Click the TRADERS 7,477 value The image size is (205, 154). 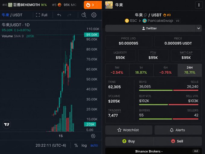[x=113, y=115]
